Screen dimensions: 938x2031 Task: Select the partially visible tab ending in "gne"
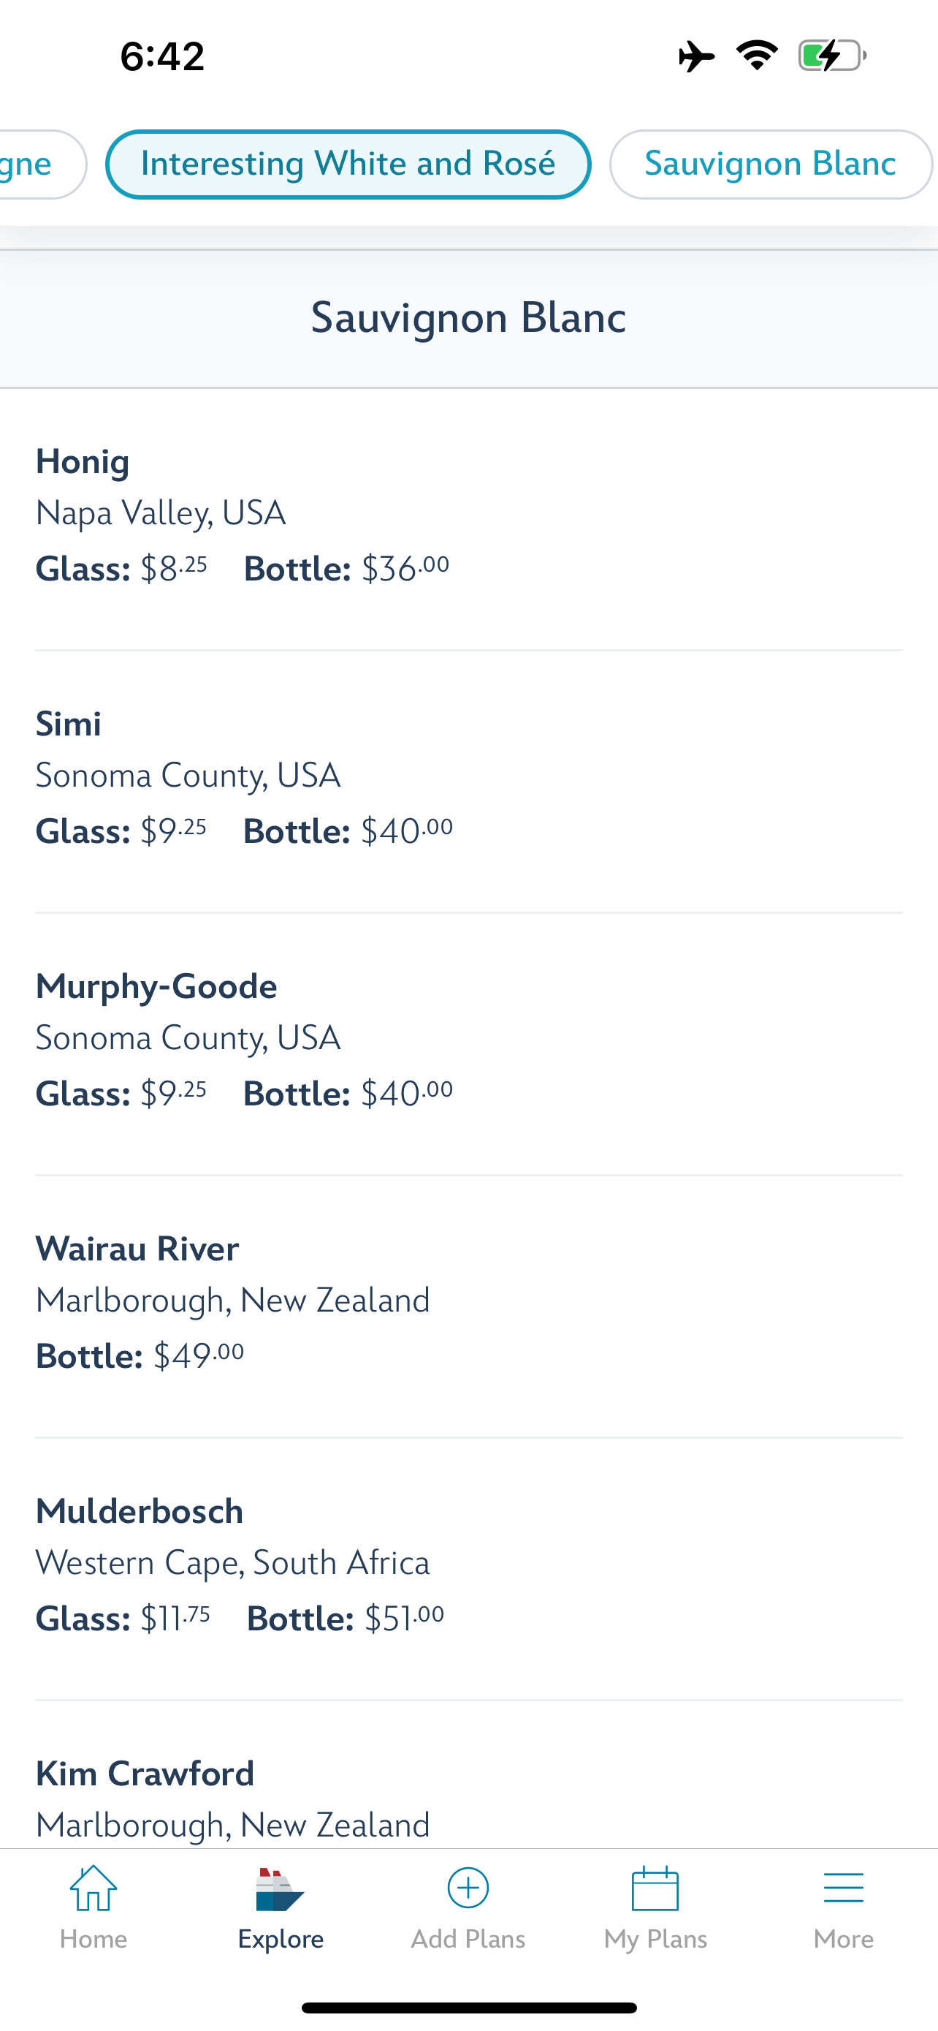coord(31,164)
